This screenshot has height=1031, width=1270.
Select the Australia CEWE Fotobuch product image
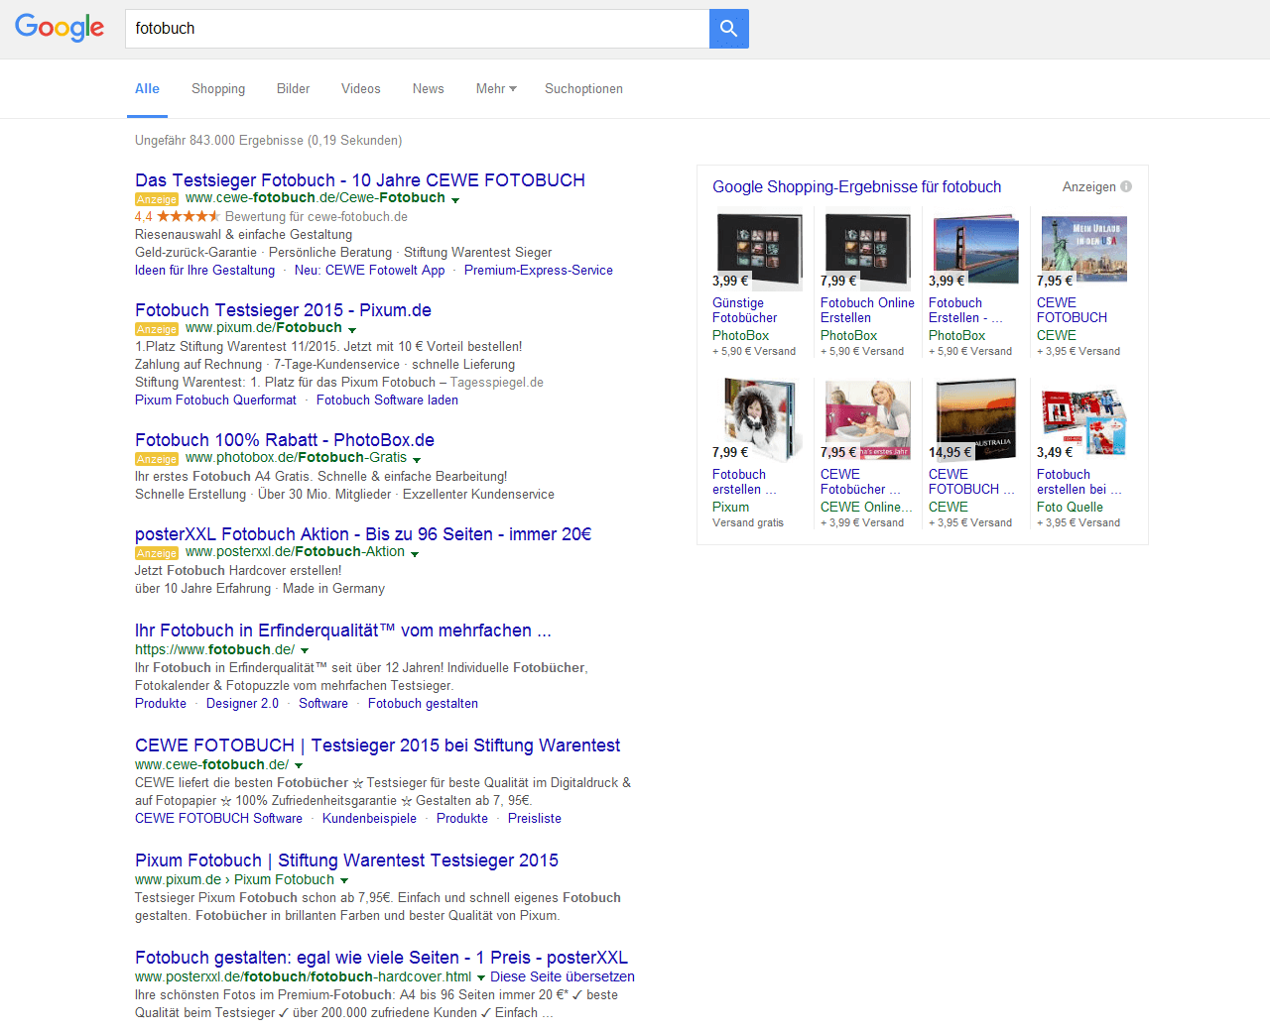[975, 420]
